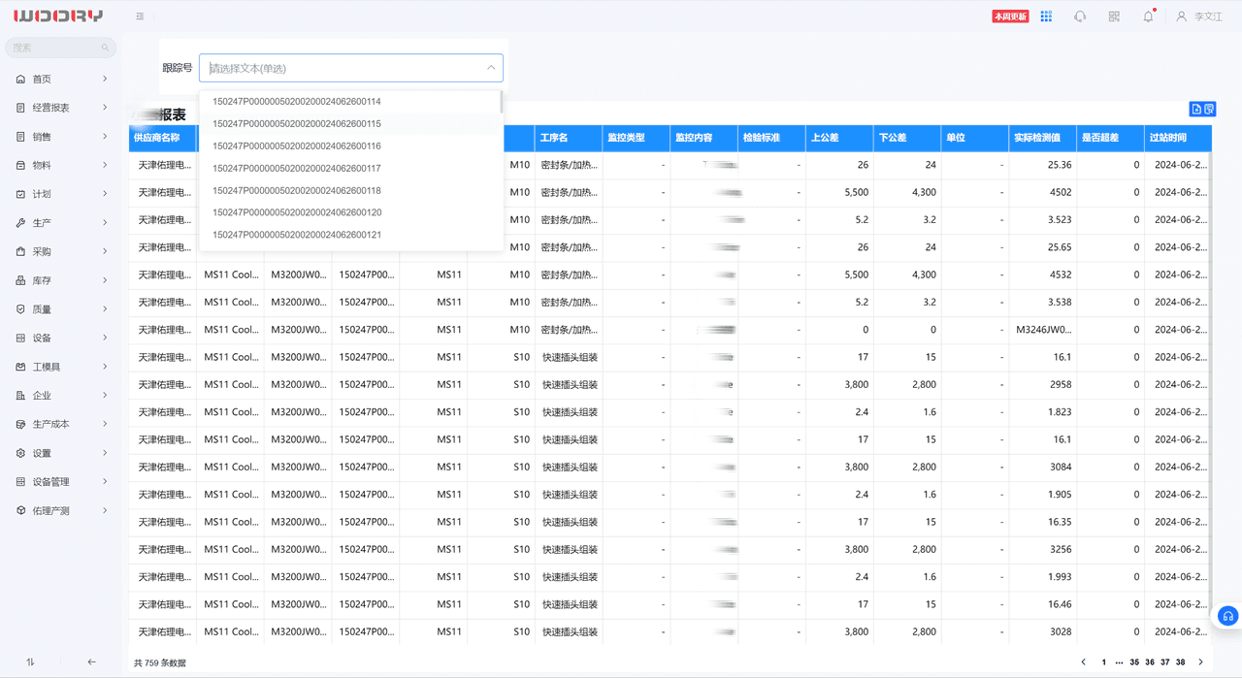Select option ending in 2600118
This screenshot has width=1242, height=678.
click(349, 191)
